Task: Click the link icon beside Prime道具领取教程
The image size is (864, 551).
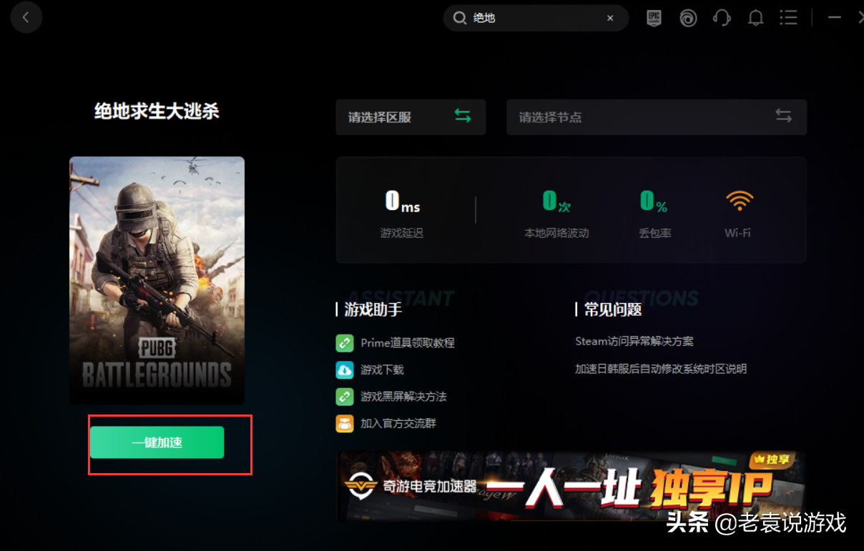Action: 345,343
